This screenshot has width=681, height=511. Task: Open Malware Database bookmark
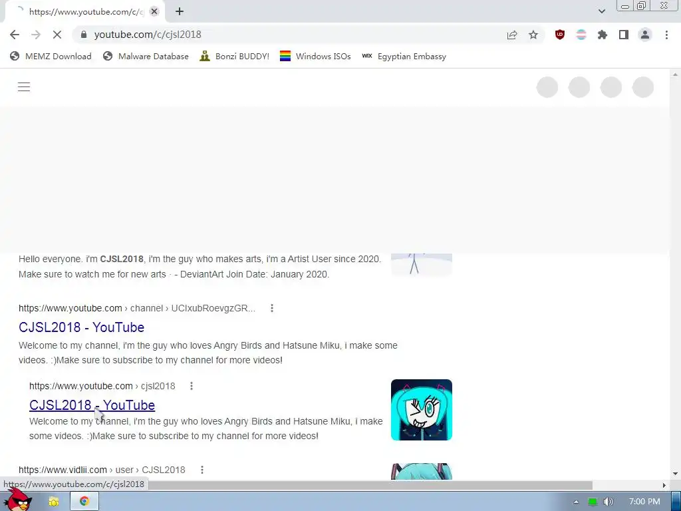tap(146, 56)
